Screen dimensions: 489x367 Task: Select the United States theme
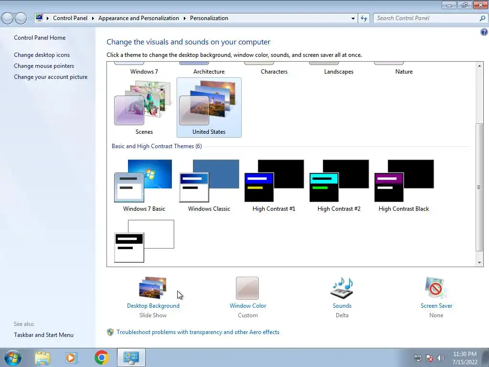click(209, 108)
